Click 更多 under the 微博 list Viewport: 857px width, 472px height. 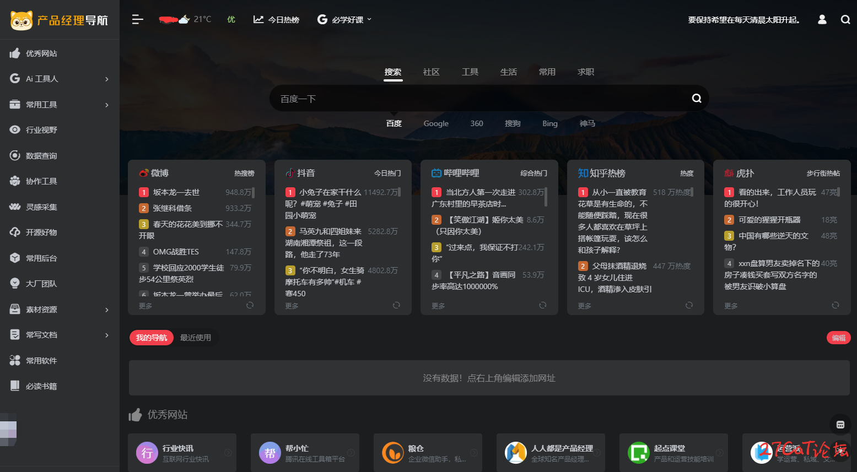click(145, 306)
